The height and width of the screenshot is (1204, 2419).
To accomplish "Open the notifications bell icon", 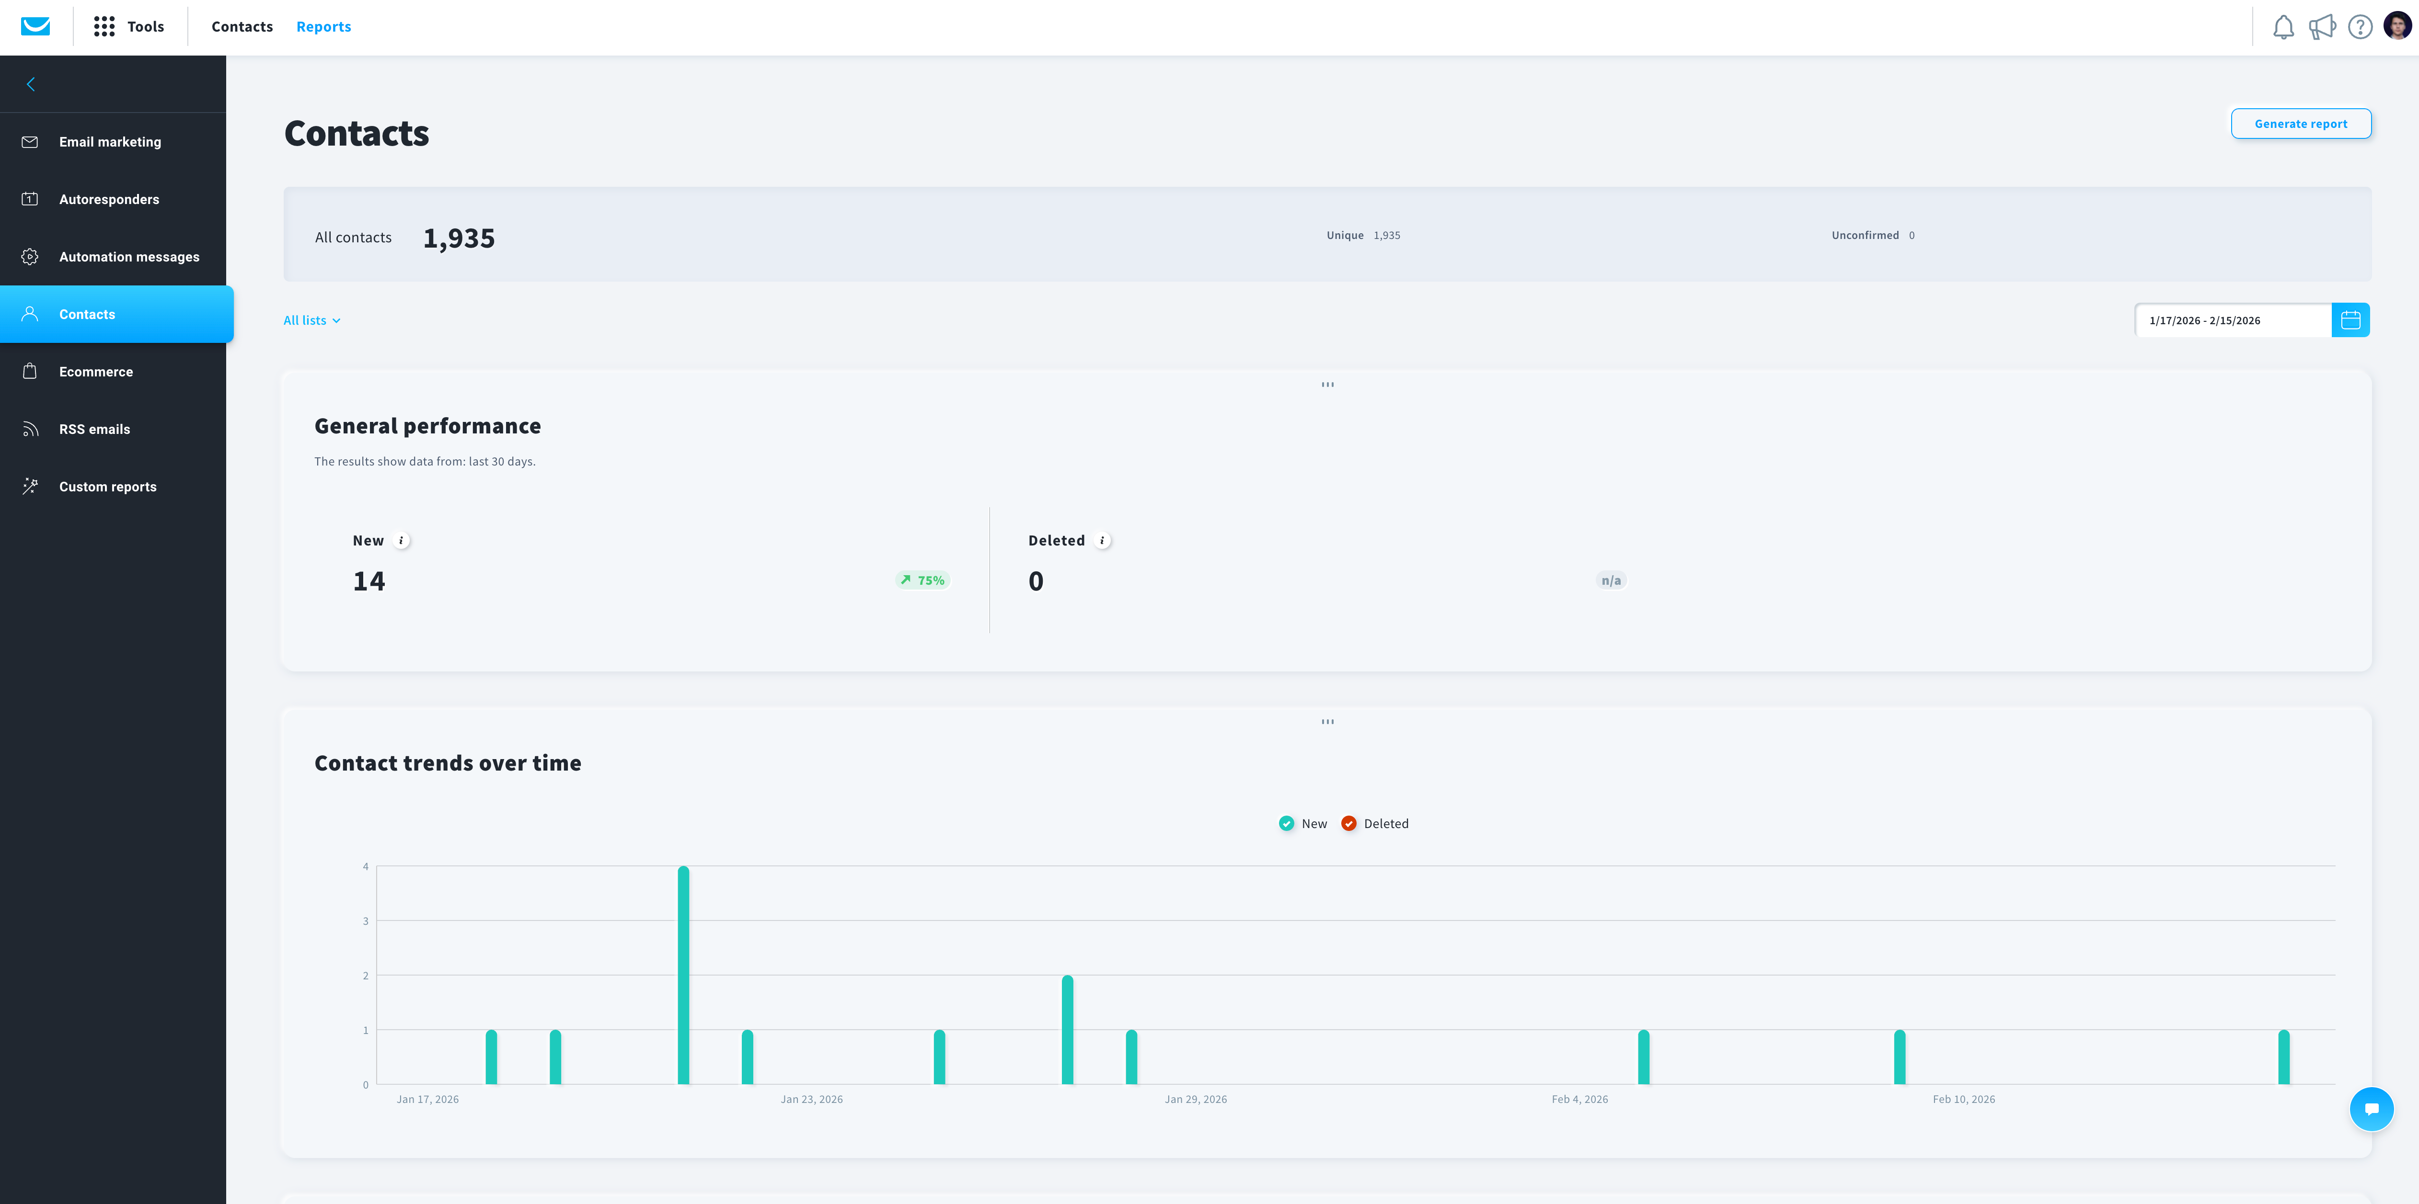I will pos(2283,27).
